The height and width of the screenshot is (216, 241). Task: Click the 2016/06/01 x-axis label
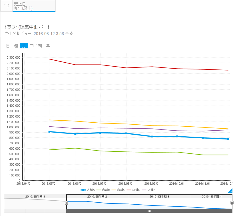coord(75,184)
